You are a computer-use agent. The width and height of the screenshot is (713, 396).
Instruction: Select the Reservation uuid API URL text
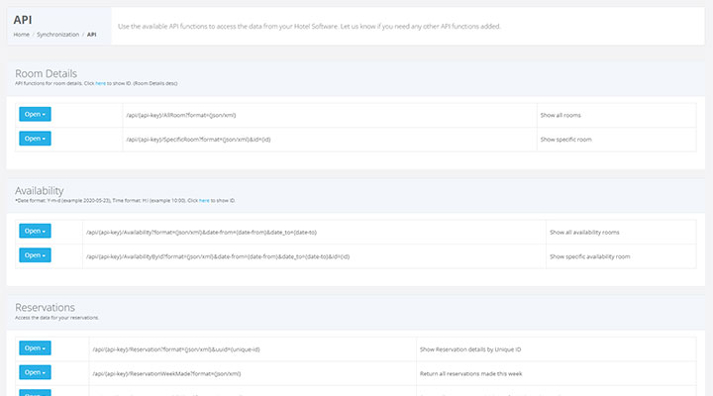pos(176,349)
